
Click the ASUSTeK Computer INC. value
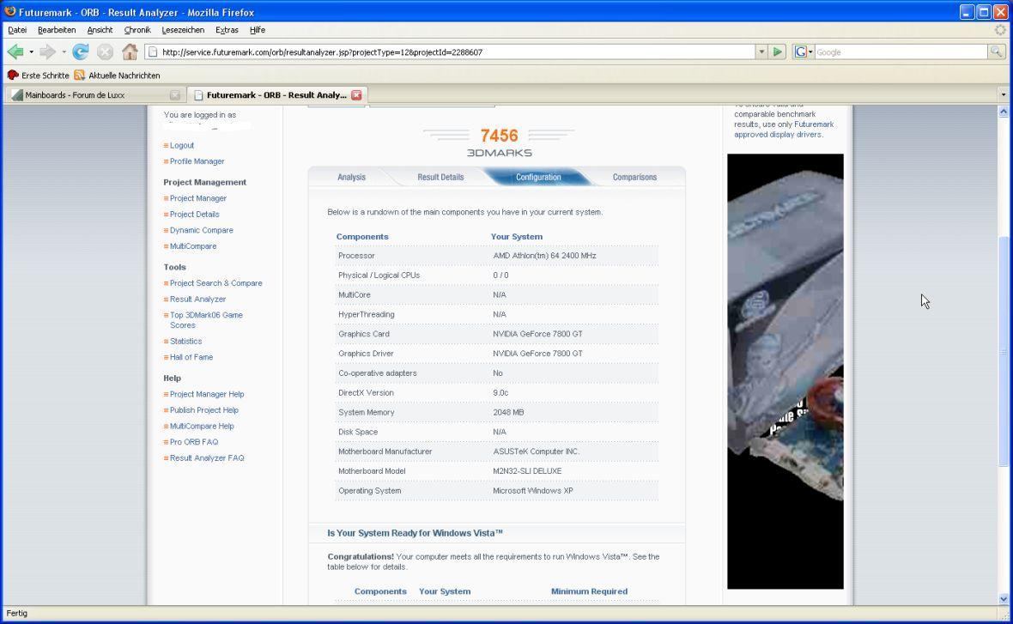tap(537, 451)
